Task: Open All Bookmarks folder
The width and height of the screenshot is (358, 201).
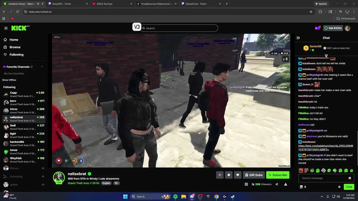Action: coord(346,18)
